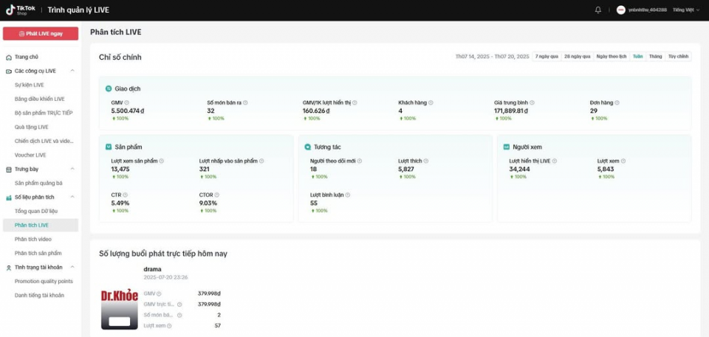This screenshot has height=337, width=709.
Task: Click the info icon beside Khách hàng
Action: pyautogui.click(x=431, y=103)
